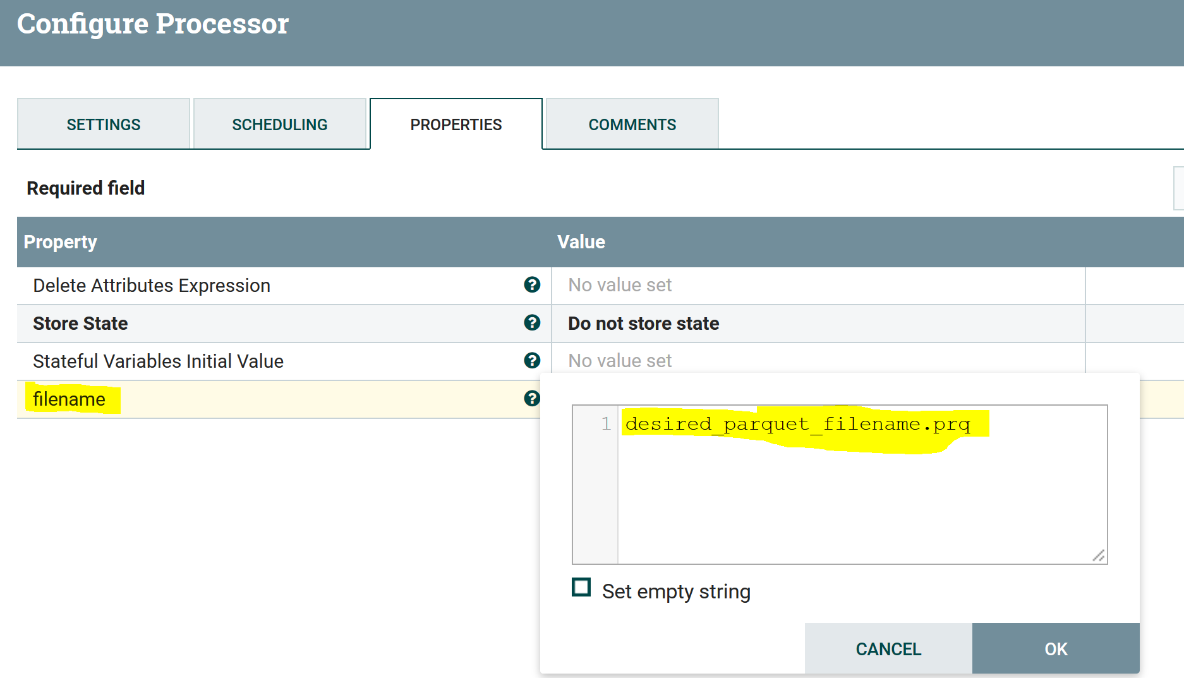Switch to the SETTINGS tab
Image resolution: width=1184 pixels, height=678 pixels.
[103, 124]
